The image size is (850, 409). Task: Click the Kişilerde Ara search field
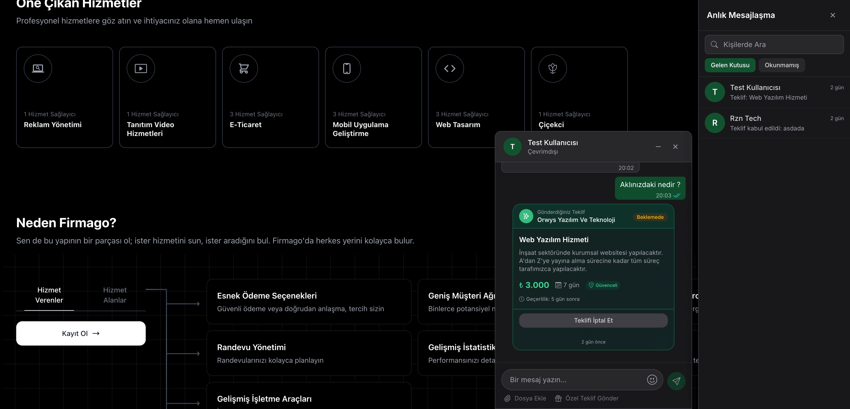pos(774,44)
